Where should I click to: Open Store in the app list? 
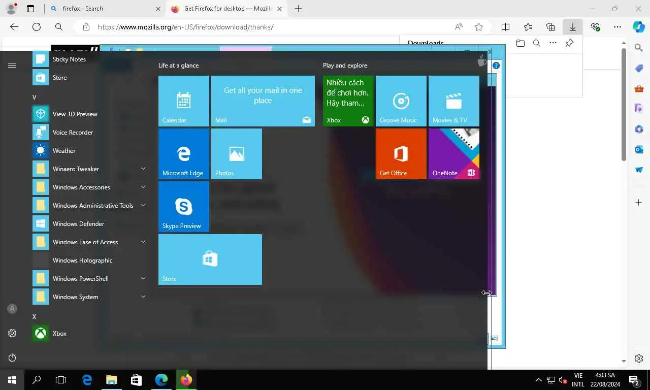pyautogui.click(x=89, y=78)
